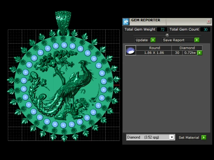Click the Total Gem Count label

[x=184, y=29]
